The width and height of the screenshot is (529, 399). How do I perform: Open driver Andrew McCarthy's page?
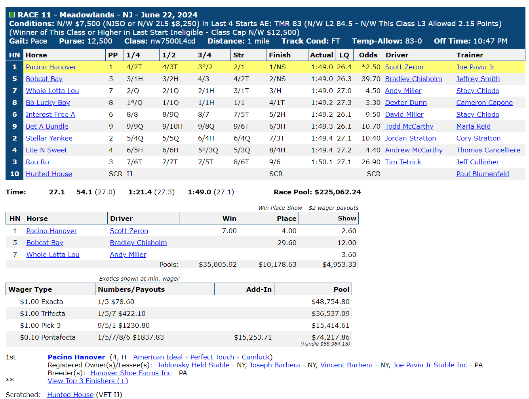click(414, 150)
